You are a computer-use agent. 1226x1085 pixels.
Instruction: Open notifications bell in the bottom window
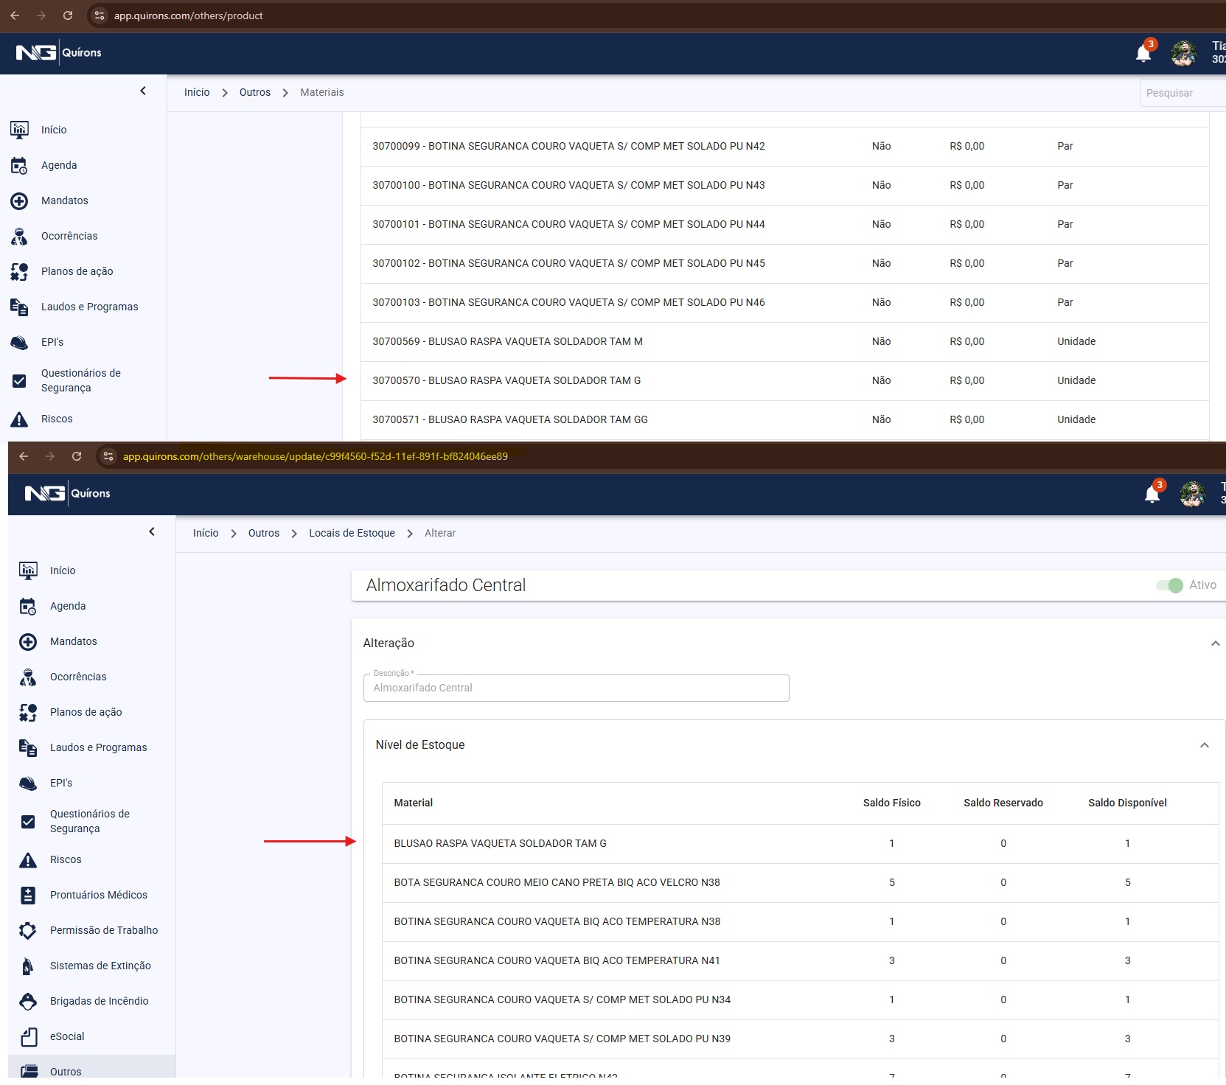pos(1152,494)
